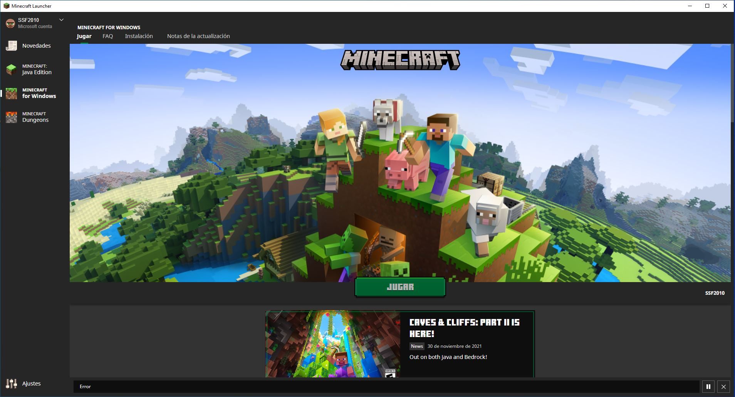Click the MINECRAFT FOR WINDOWS heading
This screenshot has width=735, height=397.
(x=109, y=27)
